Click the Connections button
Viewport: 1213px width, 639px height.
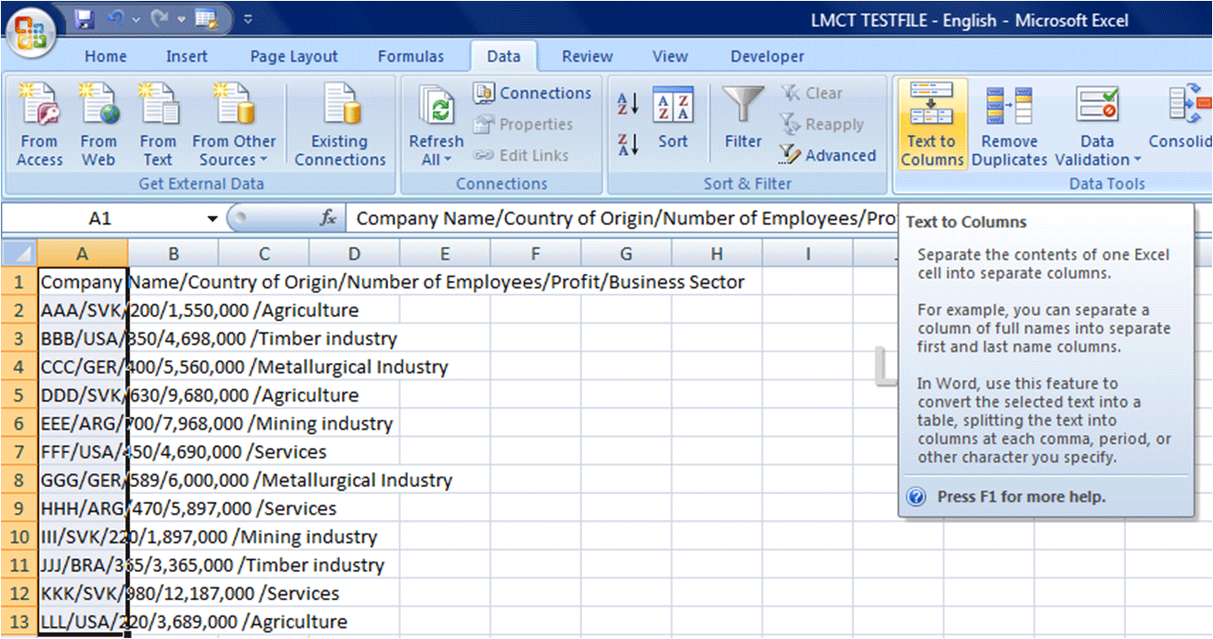click(532, 93)
